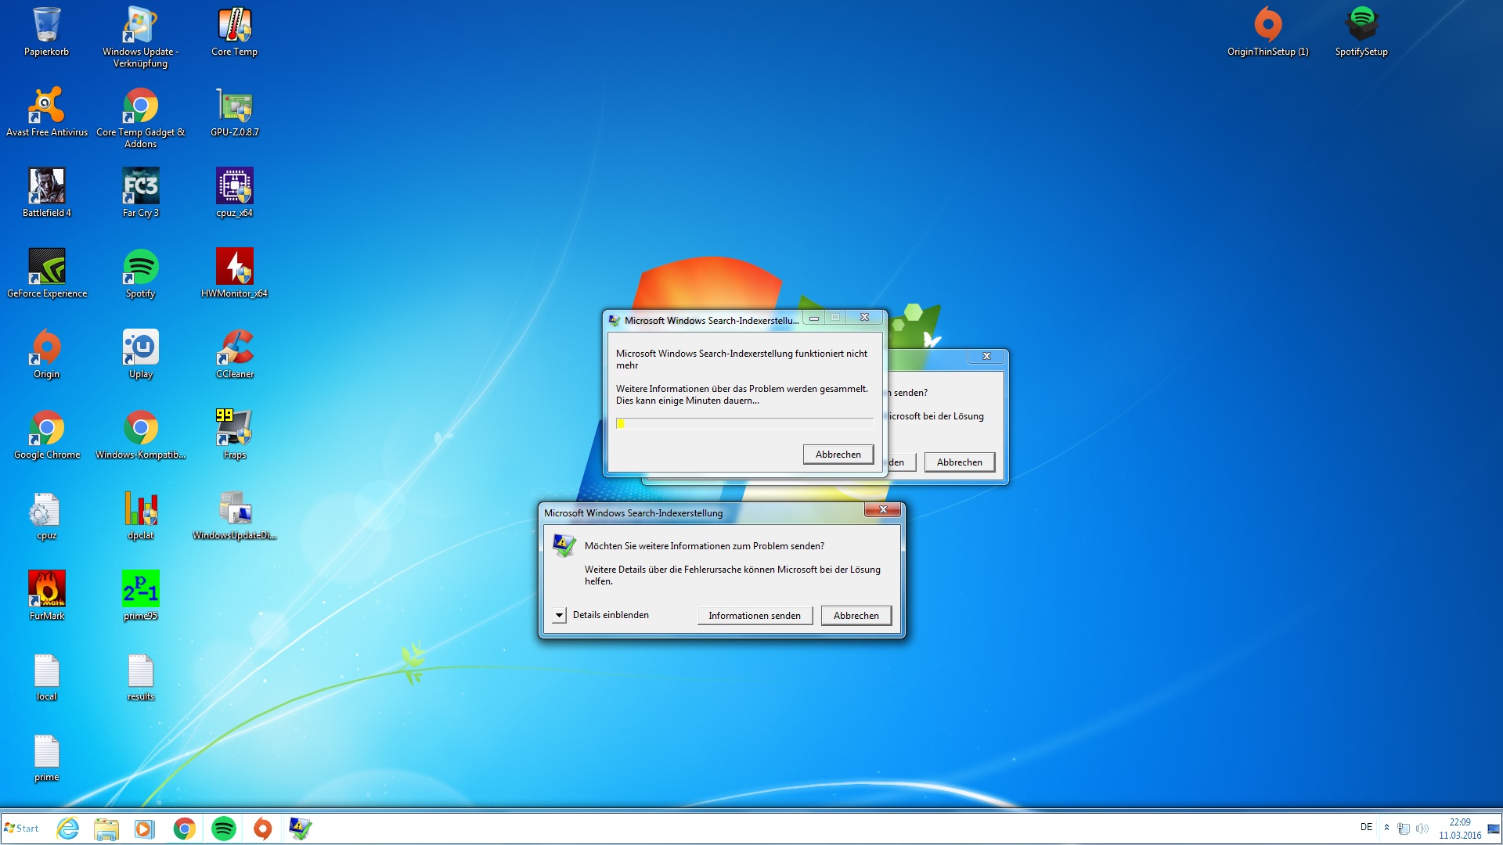Show hidden system tray icons arrow
Viewport: 1503px width, 845px height.
tap(1386, 828)
